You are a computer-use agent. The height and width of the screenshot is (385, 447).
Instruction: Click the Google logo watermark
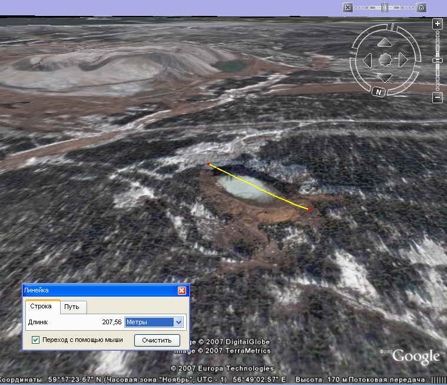click(x=416, y=356)
